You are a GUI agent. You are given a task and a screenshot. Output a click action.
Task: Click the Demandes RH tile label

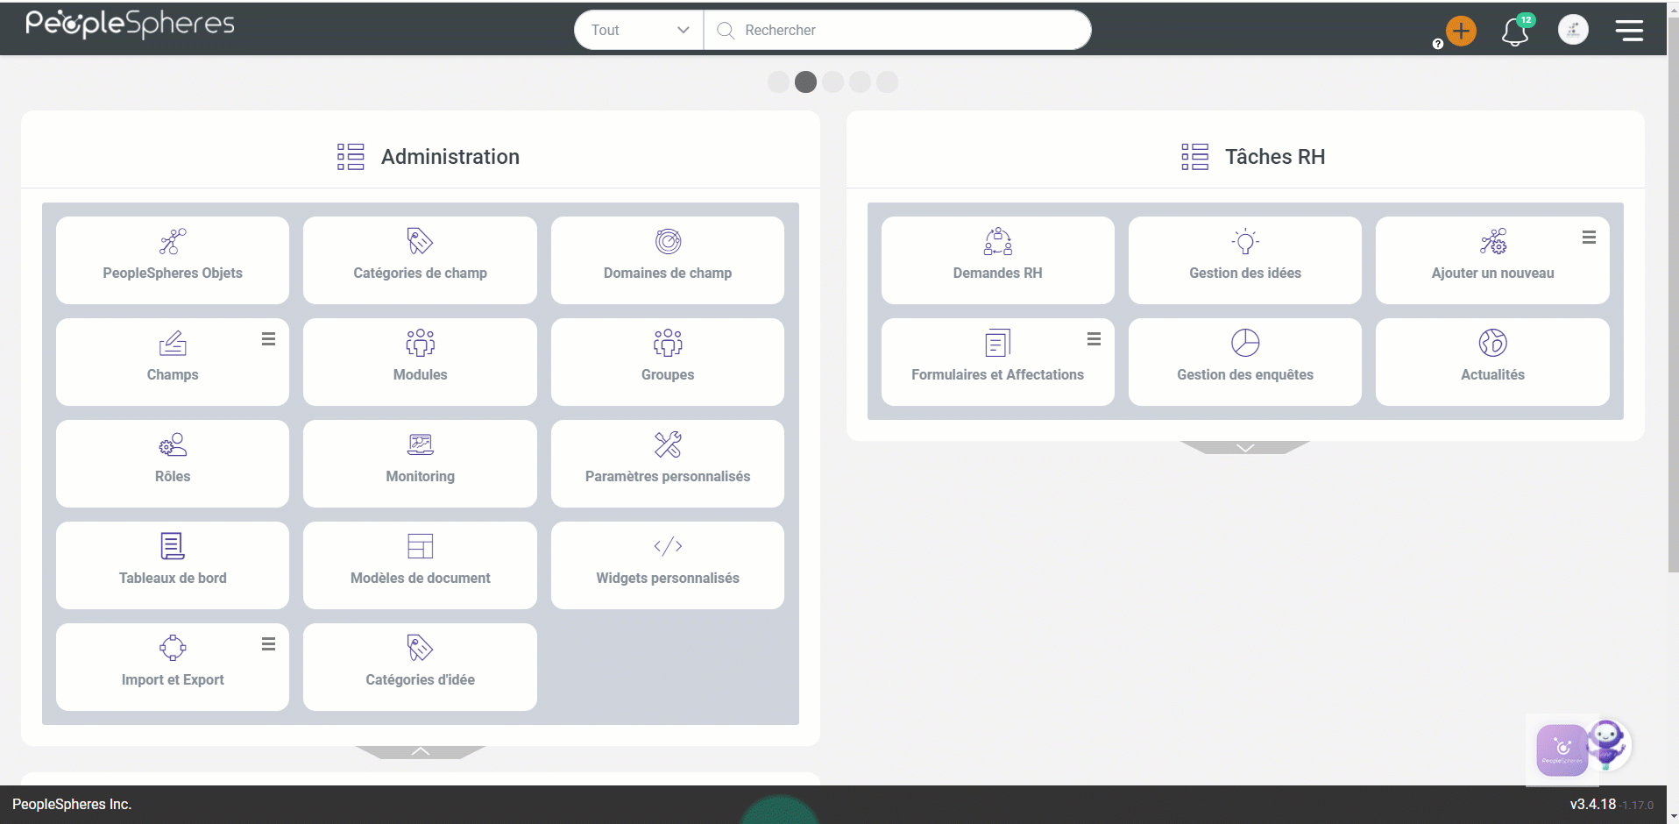point(998,273)
